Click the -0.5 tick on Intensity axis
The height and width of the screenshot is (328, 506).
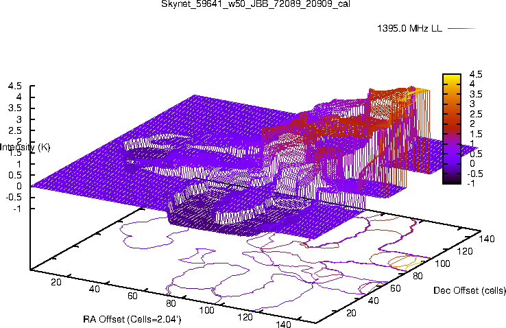coord(14,197)
